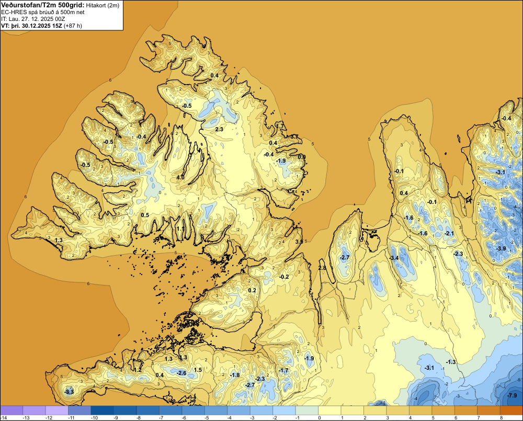
Task: Click the -3.3 temperature value on the map
Action: pos(69,392)
